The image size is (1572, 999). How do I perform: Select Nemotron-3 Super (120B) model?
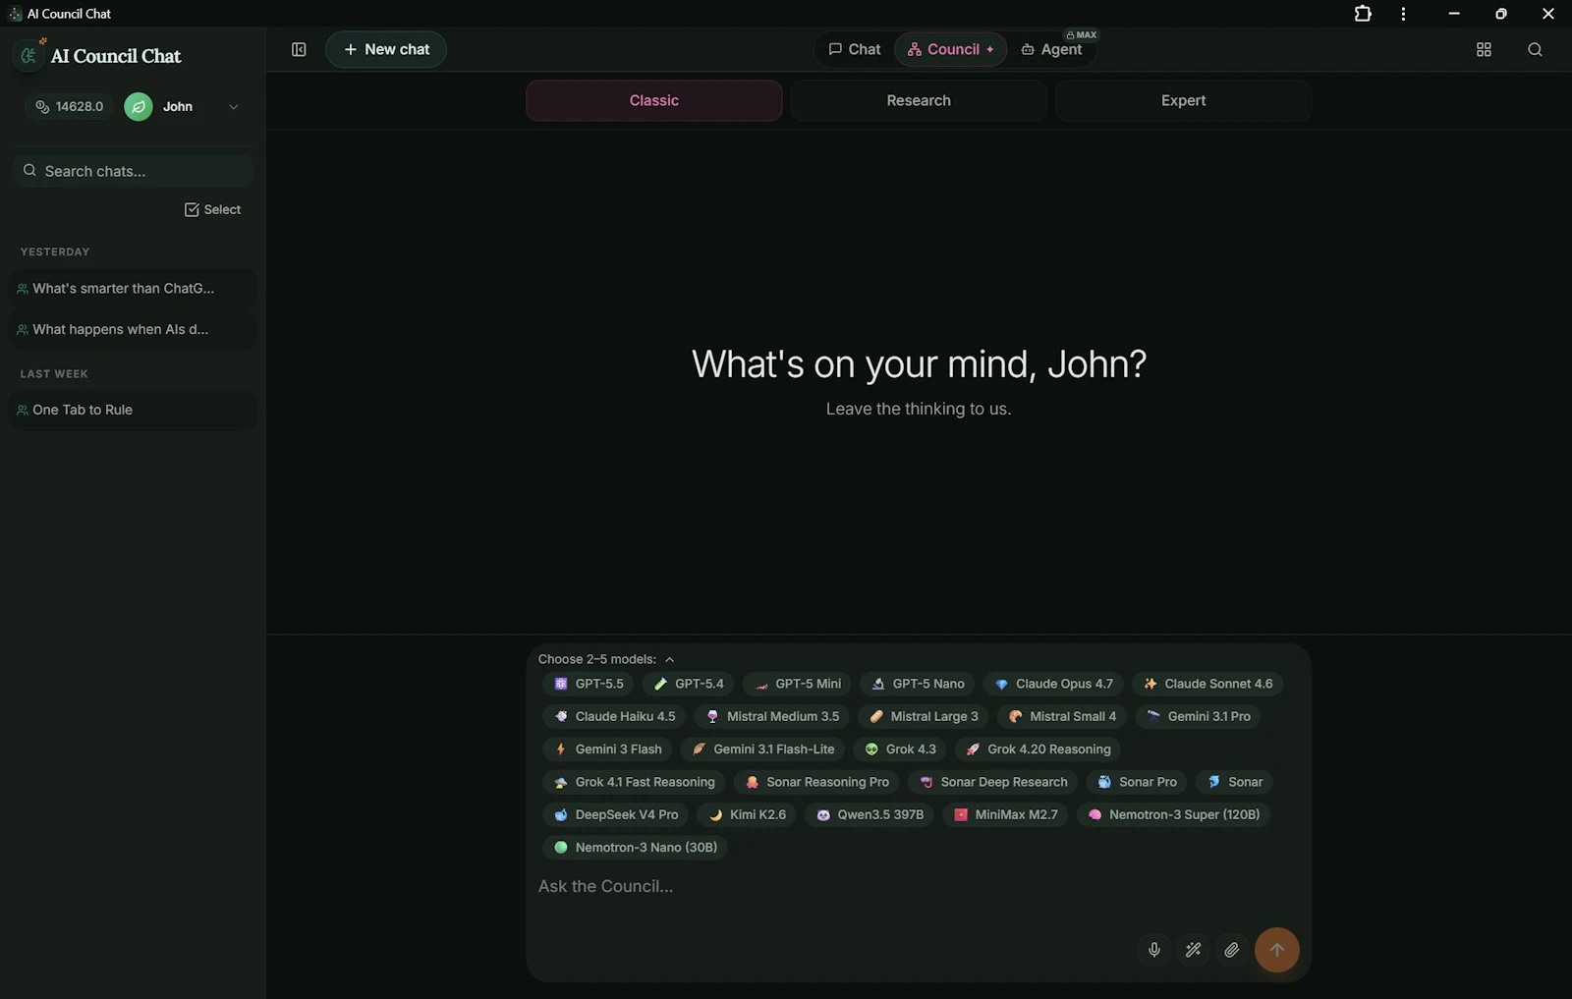[x=1173, y=814]
